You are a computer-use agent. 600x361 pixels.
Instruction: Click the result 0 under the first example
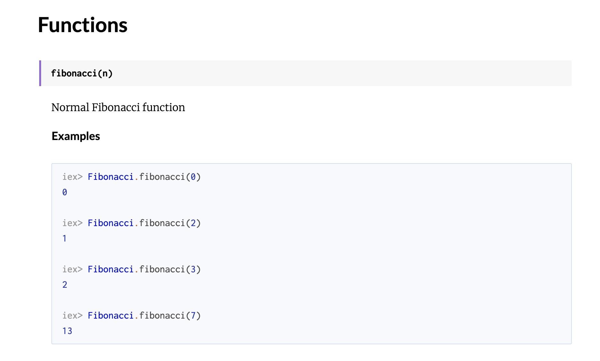tap(65, 192)
